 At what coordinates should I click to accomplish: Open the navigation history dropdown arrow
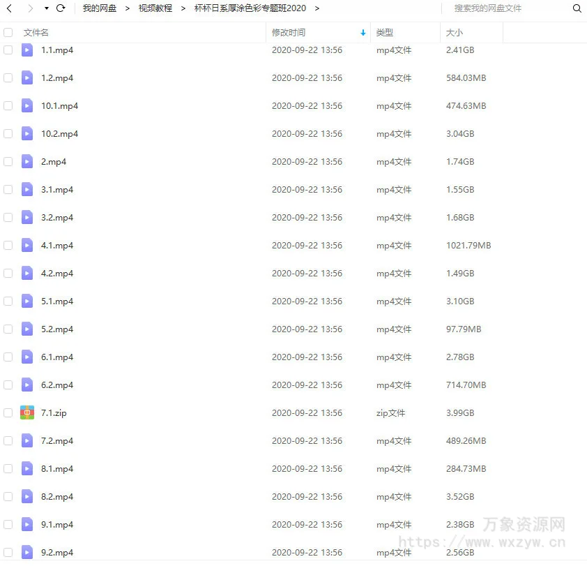[x=46, y=8]
